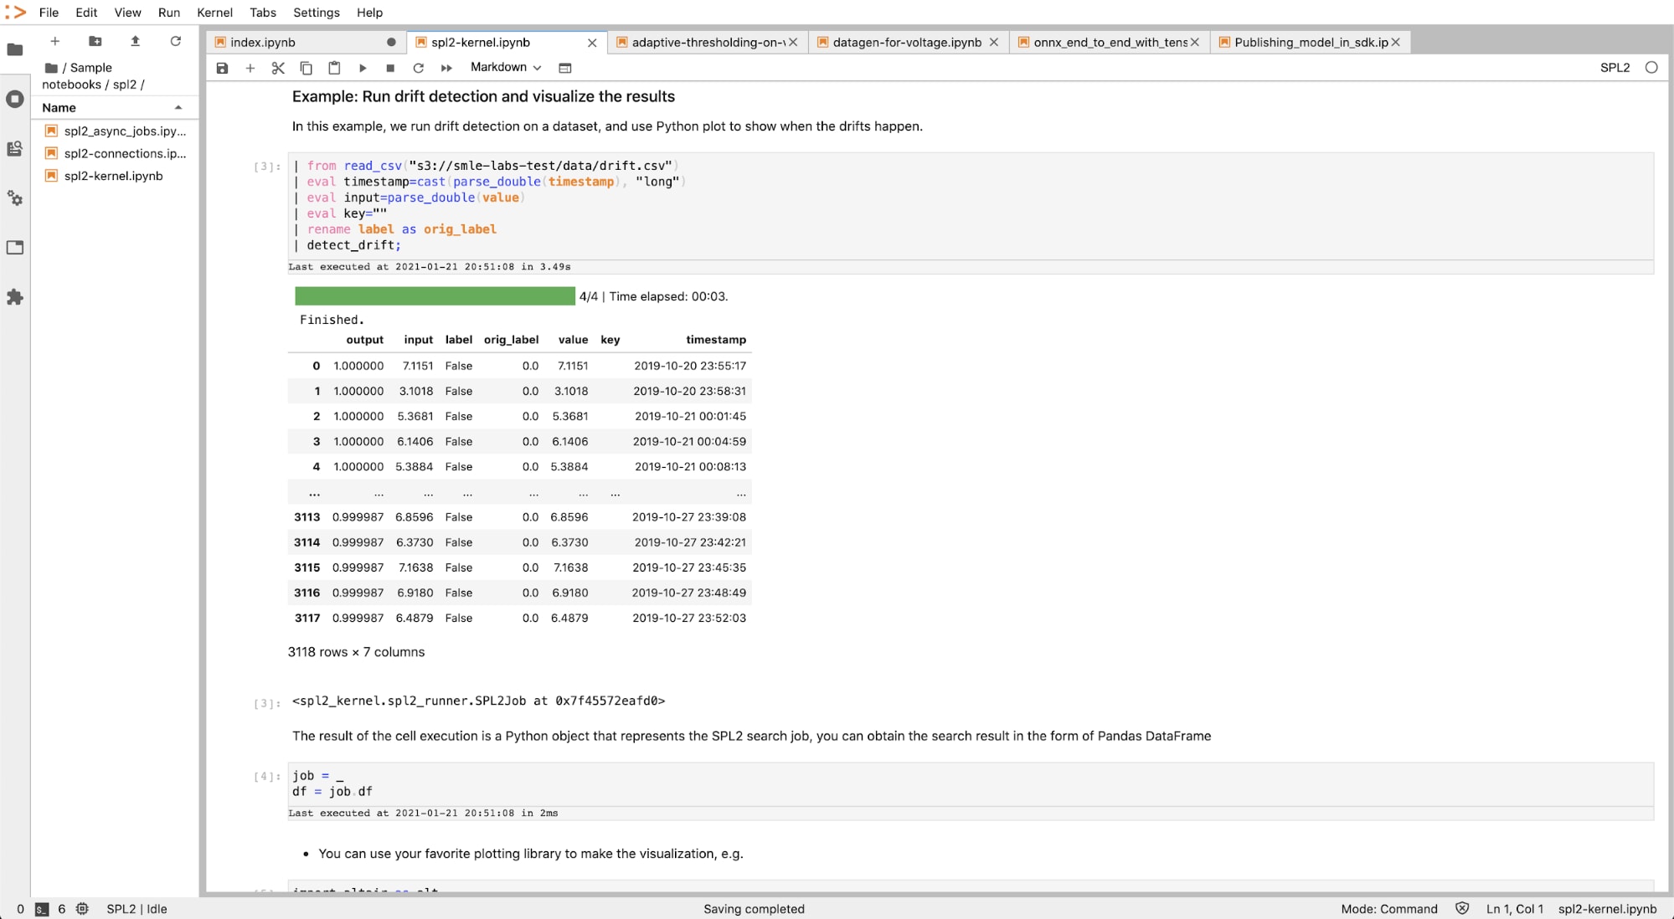Click SPL2 | Idle kernel status
1674x919 pixels.
click(136, 909)
